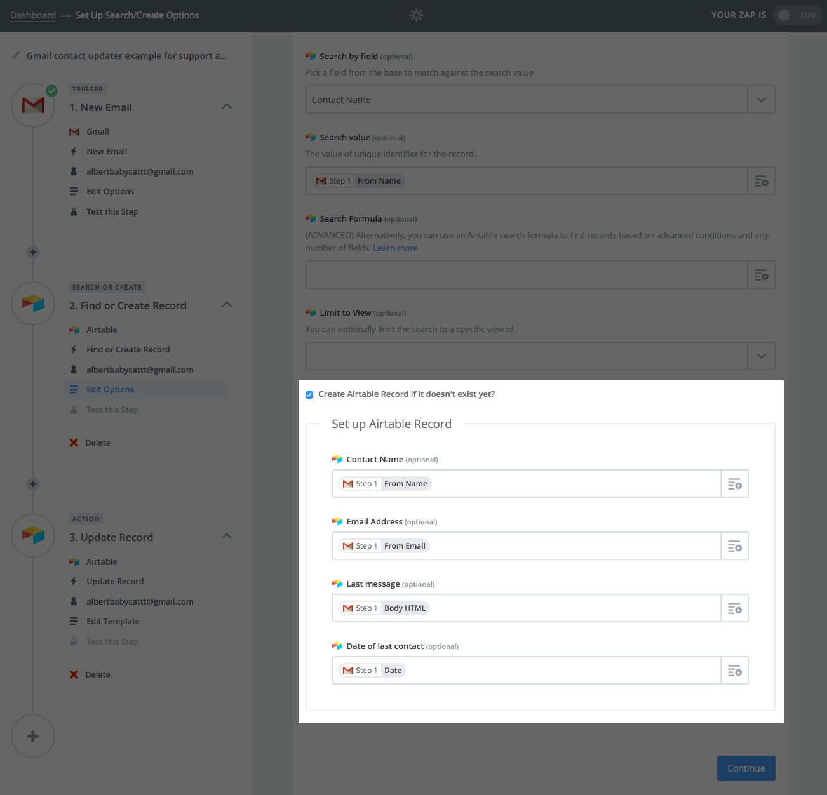The height and width of the screenshot is (795, 827).
Task: Open insert-field menu for Email Address
Action: [x=734, y=546]
